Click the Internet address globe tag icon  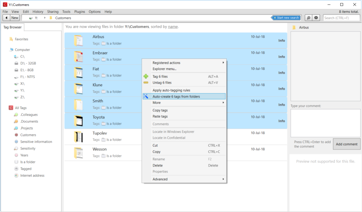click(x=16, y=175)
